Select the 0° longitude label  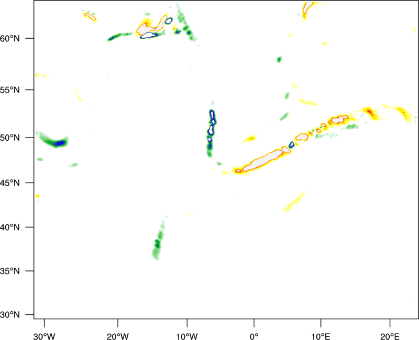click(x=254, y=336)
